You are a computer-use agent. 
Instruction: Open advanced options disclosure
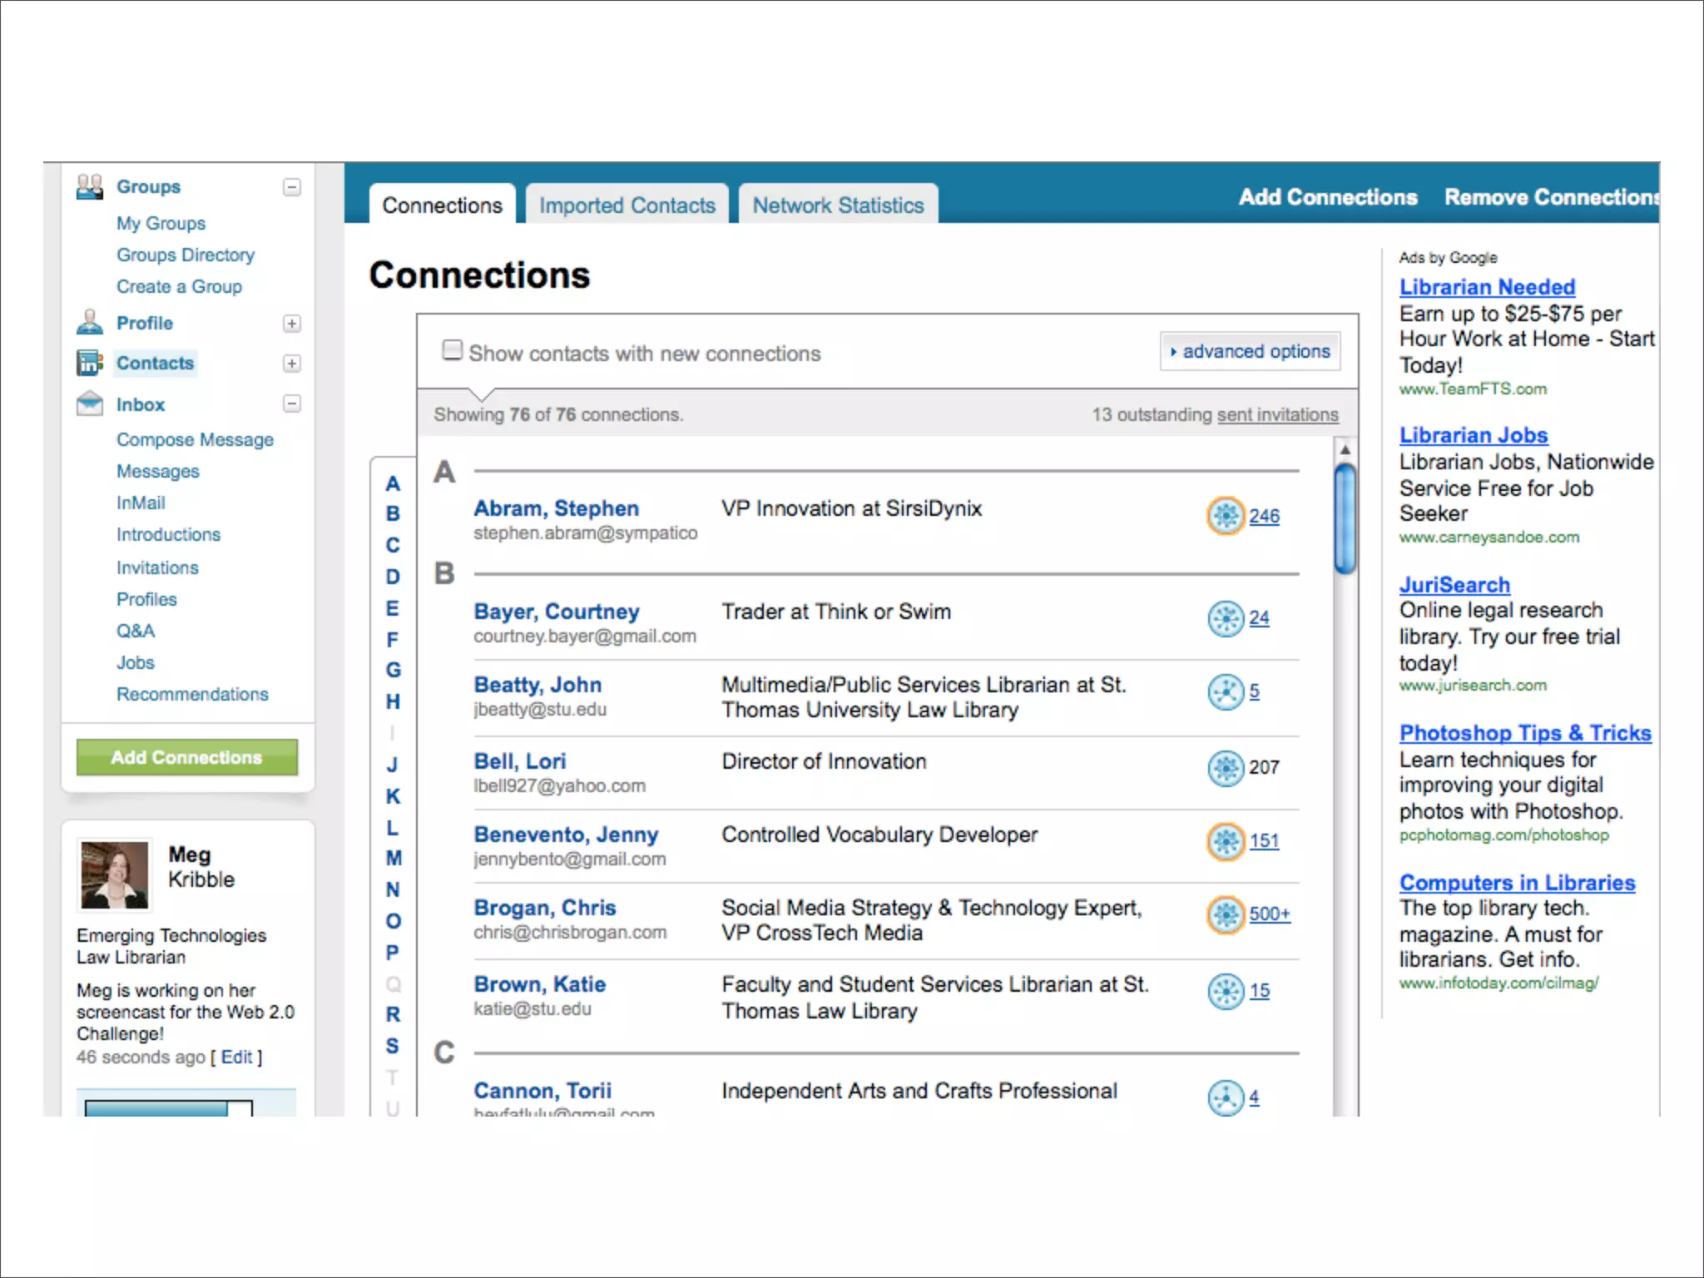pyautogui.click(x=1250, y=352)
